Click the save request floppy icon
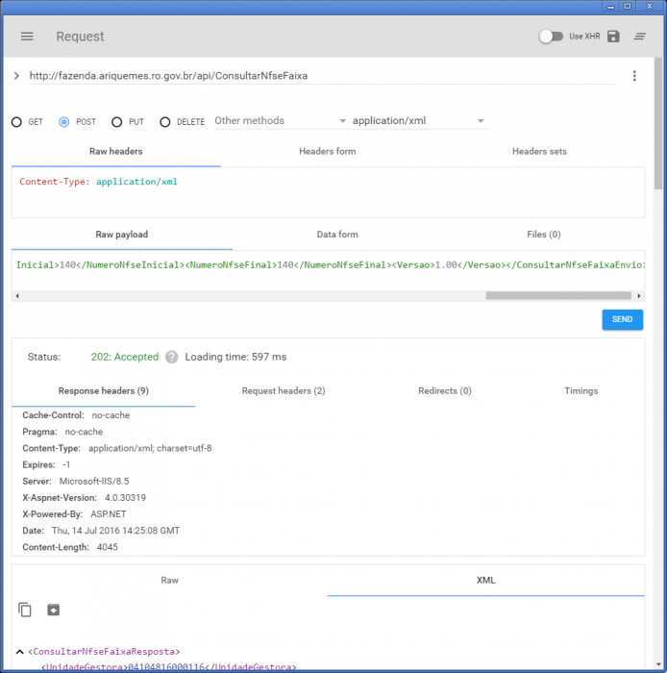 613,37
